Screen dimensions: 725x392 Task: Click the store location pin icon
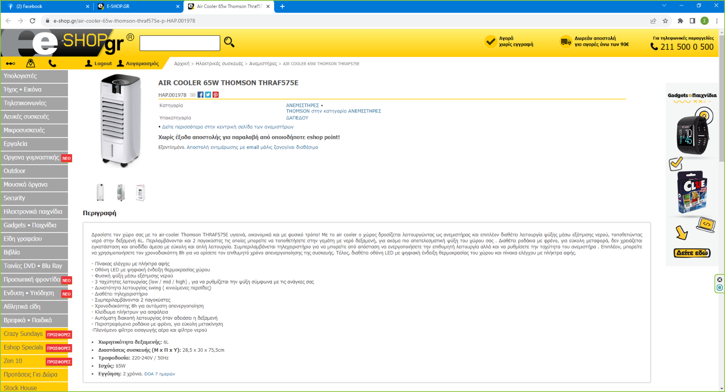click(30, 63)
